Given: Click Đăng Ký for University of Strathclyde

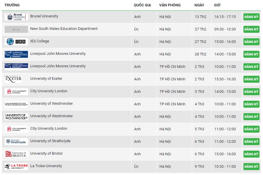Looking at the screenshot, I should [251, 142].
